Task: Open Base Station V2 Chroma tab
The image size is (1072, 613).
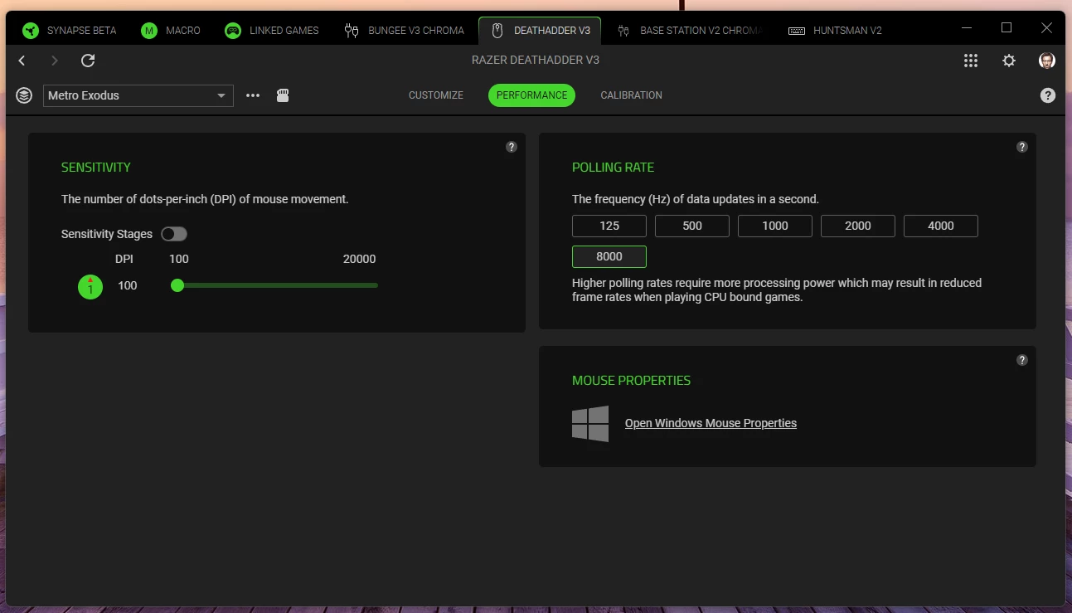Action: [690, 31]
